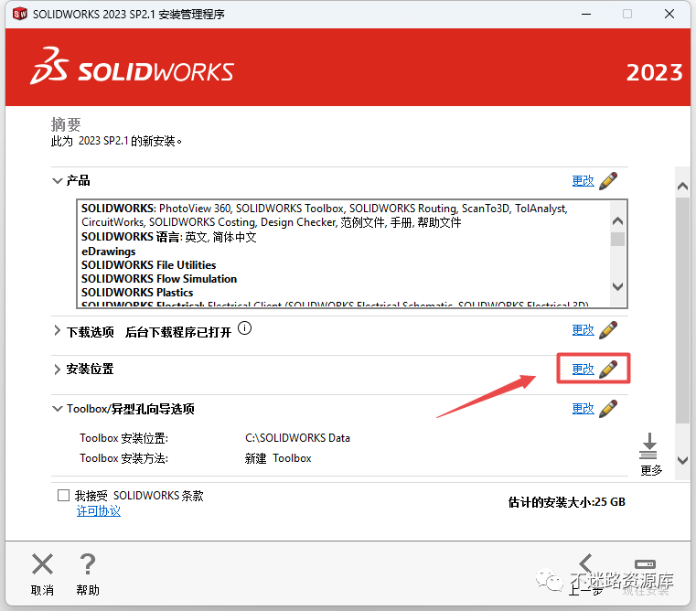Click the main panel scrollbar thumb
696x611 pixels.
682,311
